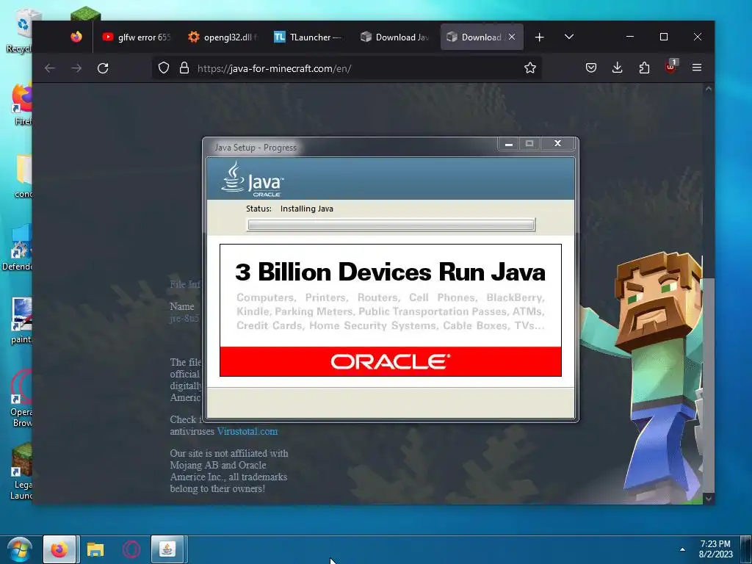Click the red Oracle banner strip
The height and width of the screenshot is (564, 752).
(391, 361)
